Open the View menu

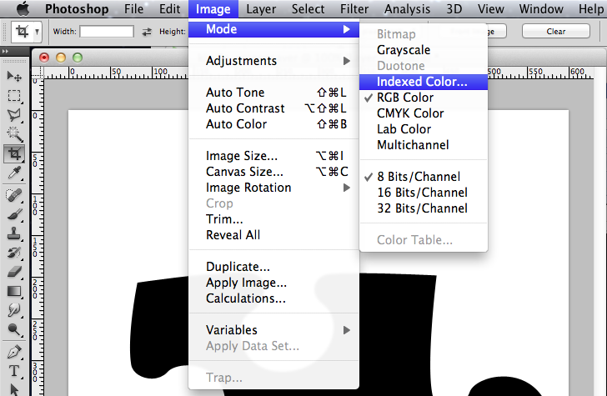(490, 8)
